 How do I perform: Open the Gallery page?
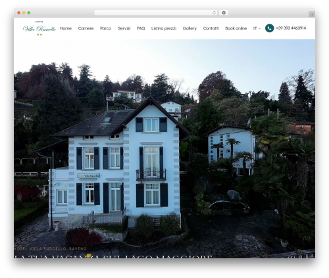tap(190, 28)
